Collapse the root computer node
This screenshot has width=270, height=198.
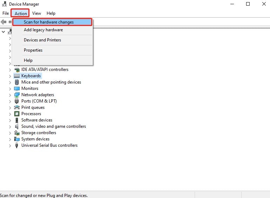[3, 32]
